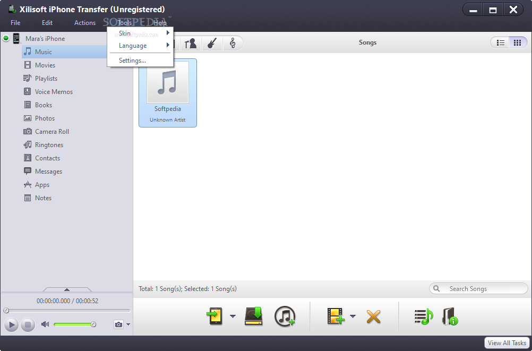Filter songs by artists icon
This screenshot has width=532, height=351.
coord(191,43)
